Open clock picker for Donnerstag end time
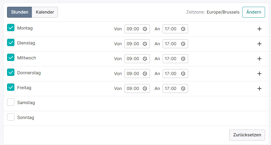This screenshot has width=271, height=145. click(x=183, y=74)
